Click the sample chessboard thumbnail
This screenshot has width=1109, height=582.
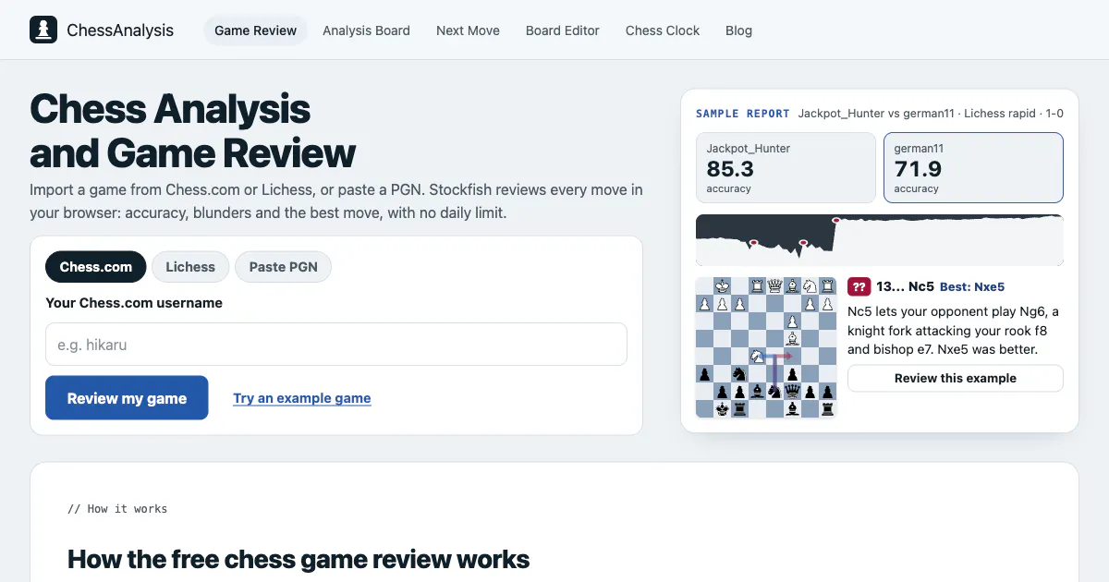767,347
